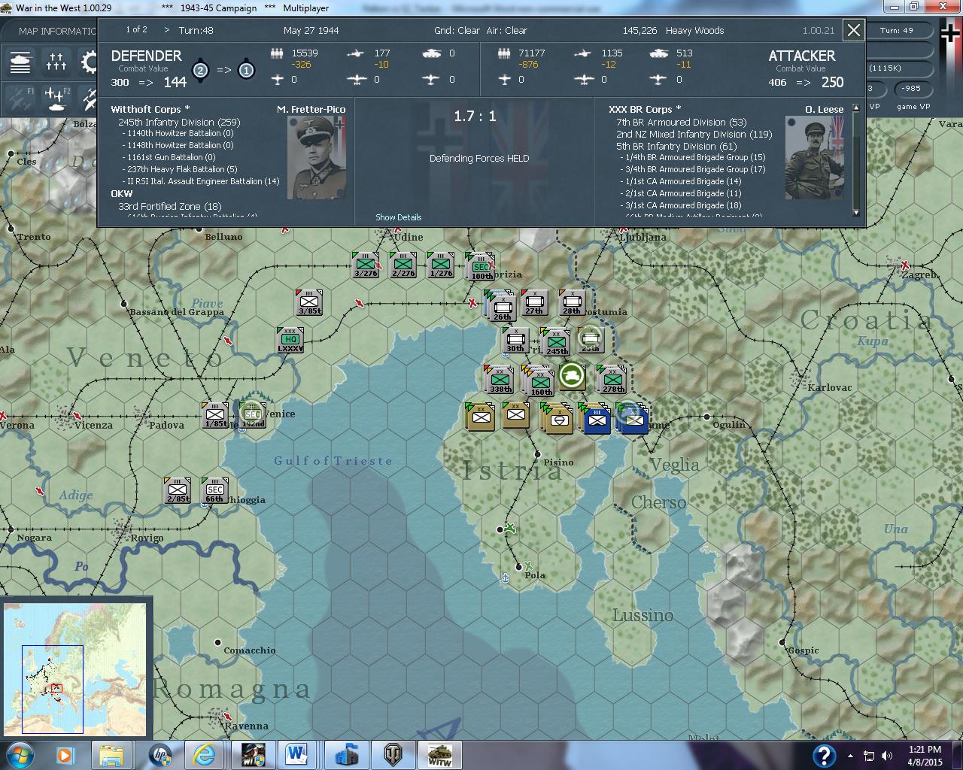Select the 27th brigade counter

[x=534, y=302]
